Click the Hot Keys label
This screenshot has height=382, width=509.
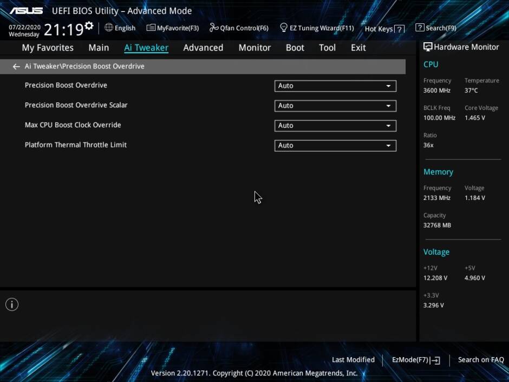tap(379, 29)
